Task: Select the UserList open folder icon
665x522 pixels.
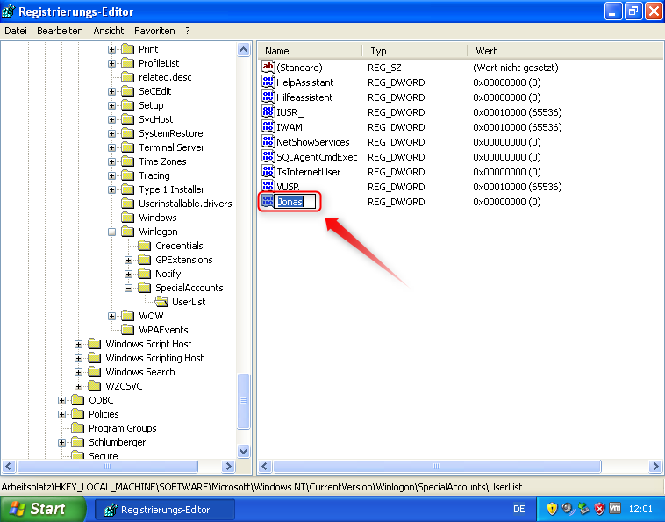Action: click(x=161, y=302)
